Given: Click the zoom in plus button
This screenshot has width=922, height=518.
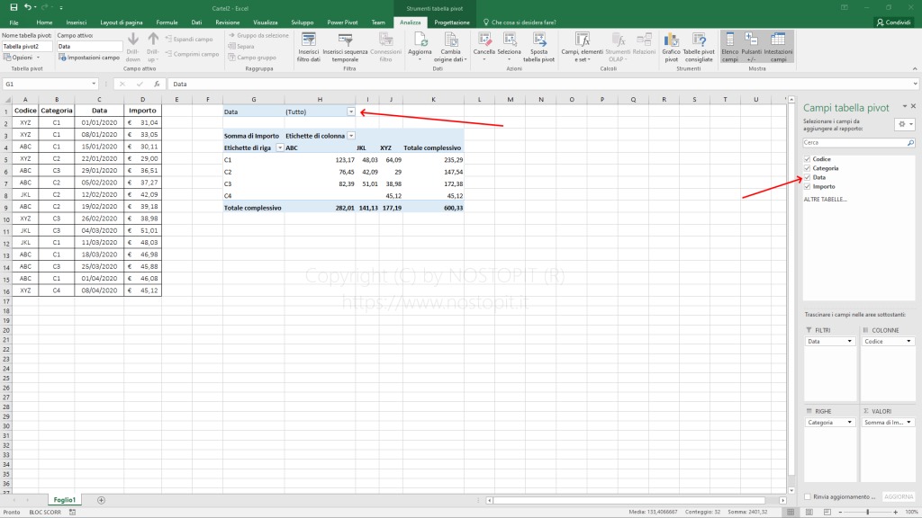Looking at the screenshot, I should point(896,512).
